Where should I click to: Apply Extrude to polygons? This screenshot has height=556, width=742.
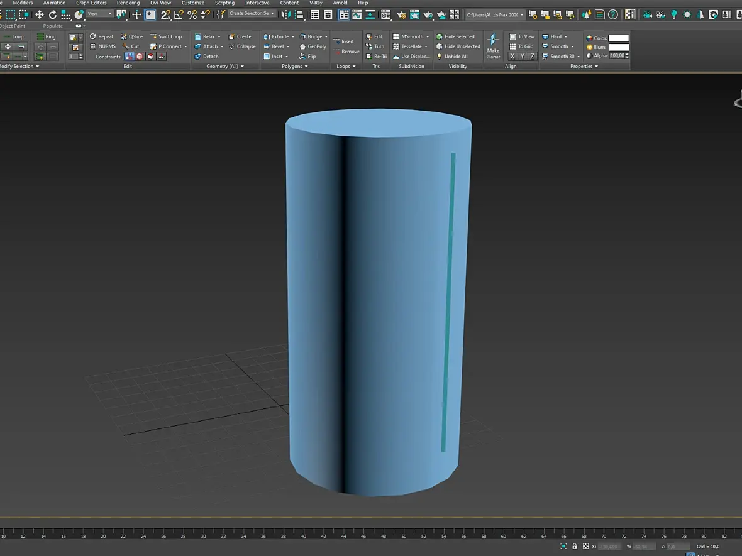[278, 36]
